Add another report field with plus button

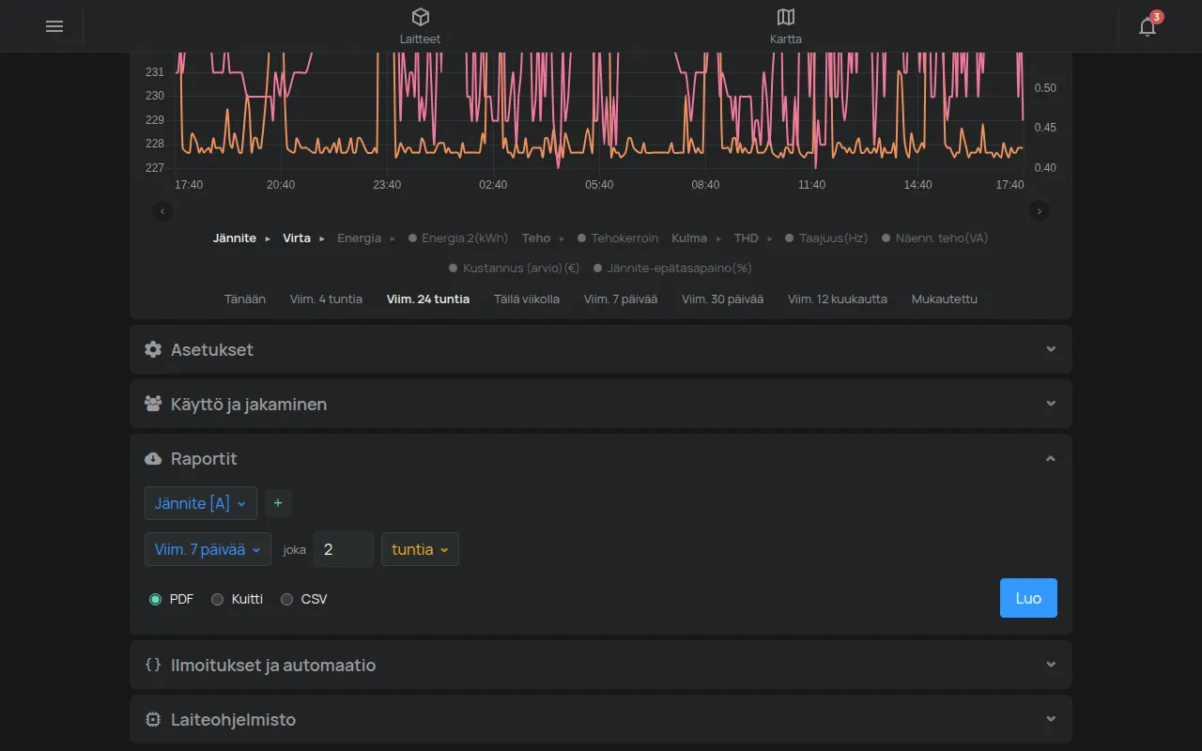click(278, 503)
